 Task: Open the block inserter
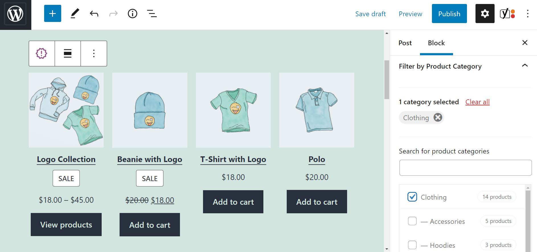click(52, 13)
